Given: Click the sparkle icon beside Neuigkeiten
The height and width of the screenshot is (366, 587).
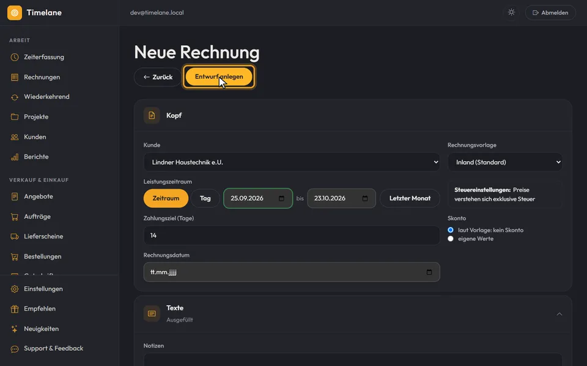Looking at the screenshot, I should coord(15,329).
